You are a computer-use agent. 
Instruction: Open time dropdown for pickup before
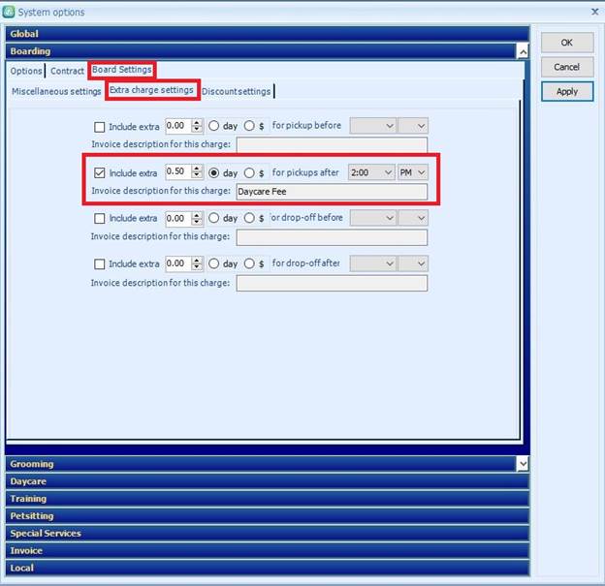[x=372, y=126]
